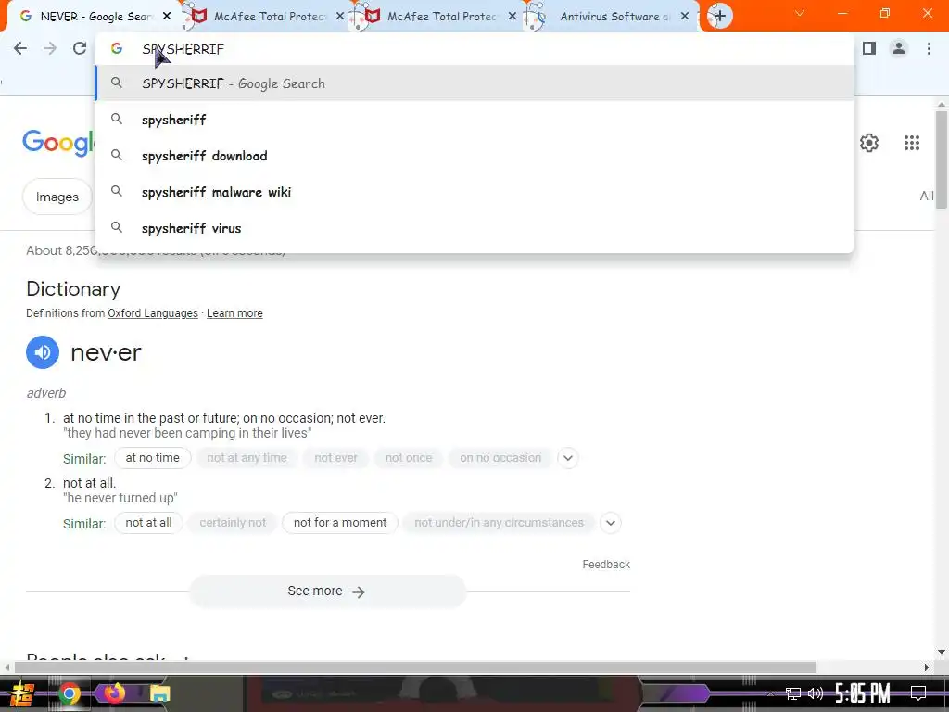The width and height of the screenshot is (949, 712).
Task: Open the Chrome profile avatar icon
Action: pos(899,48)
